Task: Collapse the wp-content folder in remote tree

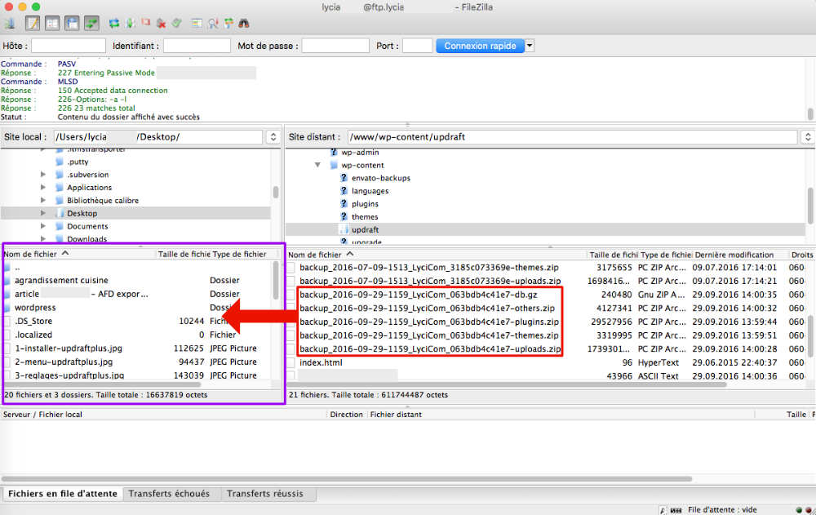Action: tap(318, 165)
